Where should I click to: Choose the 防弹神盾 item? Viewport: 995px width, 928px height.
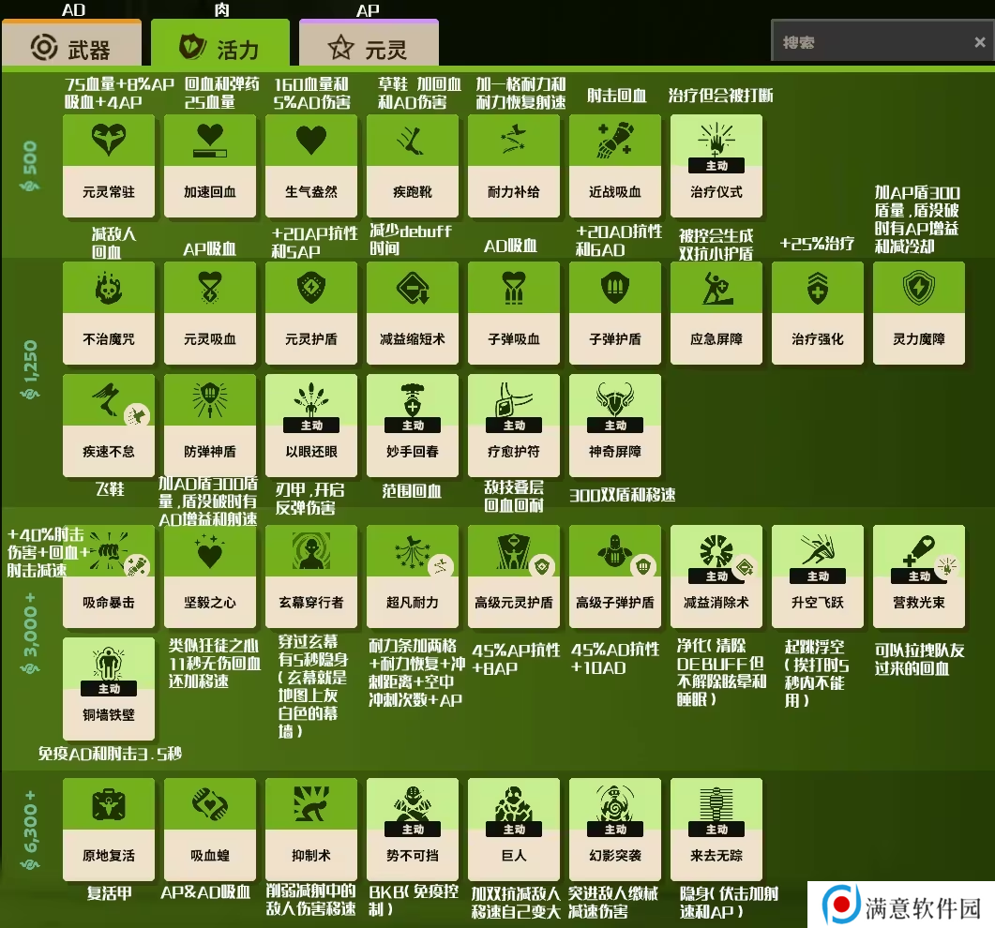click(210, 426)
